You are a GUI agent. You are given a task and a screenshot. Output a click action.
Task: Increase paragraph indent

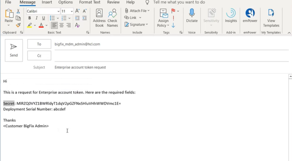[x=85, y=18]
